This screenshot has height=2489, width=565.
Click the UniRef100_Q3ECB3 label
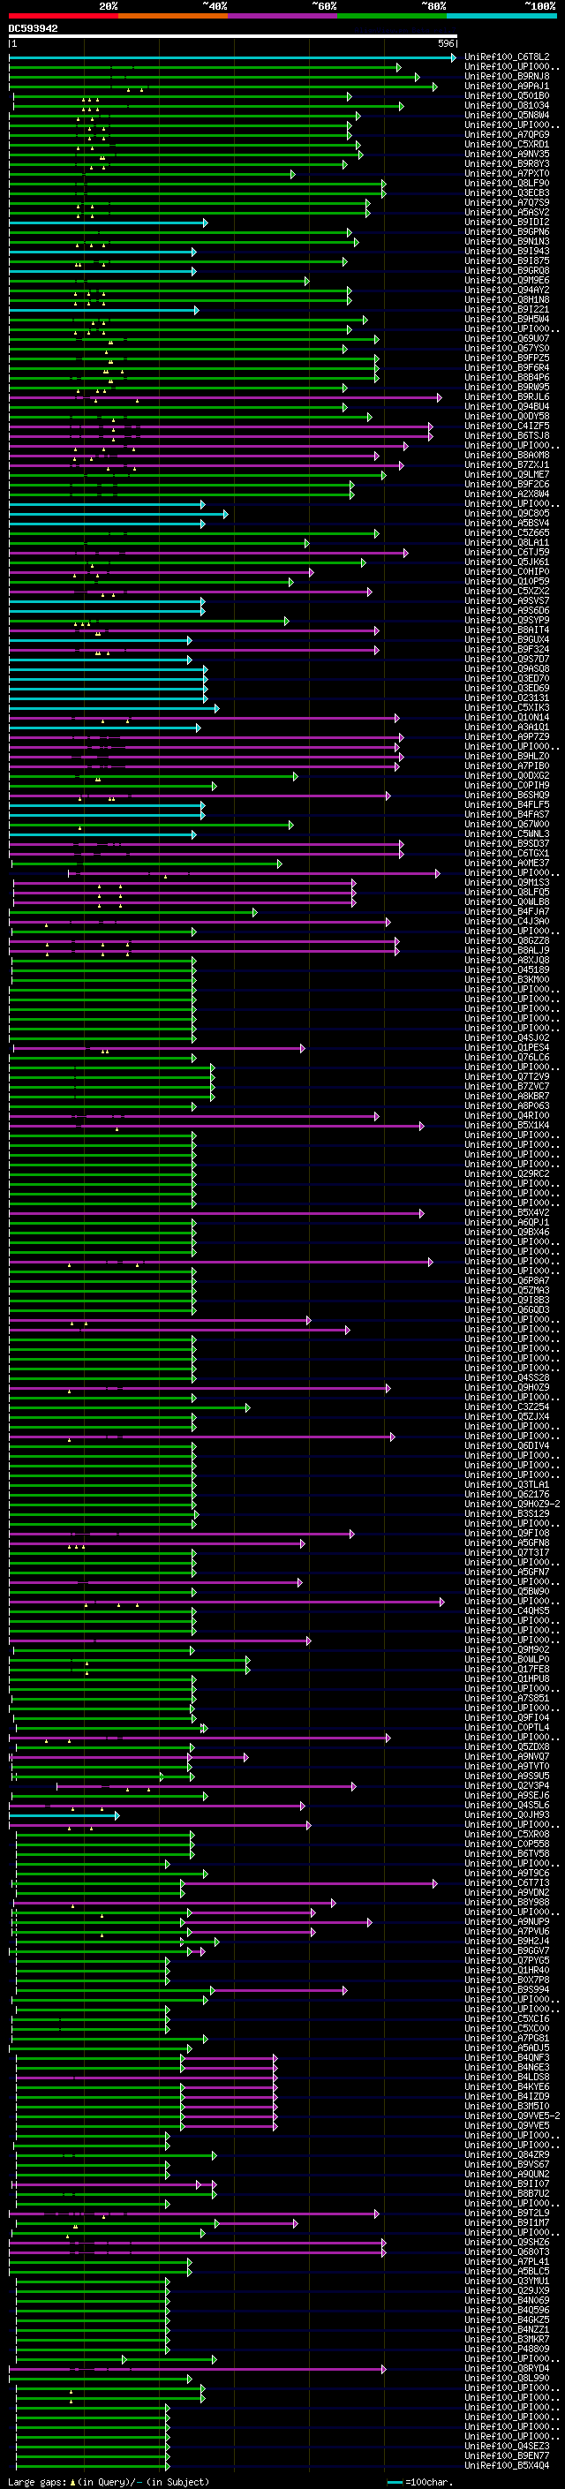(x=507, y=193)
